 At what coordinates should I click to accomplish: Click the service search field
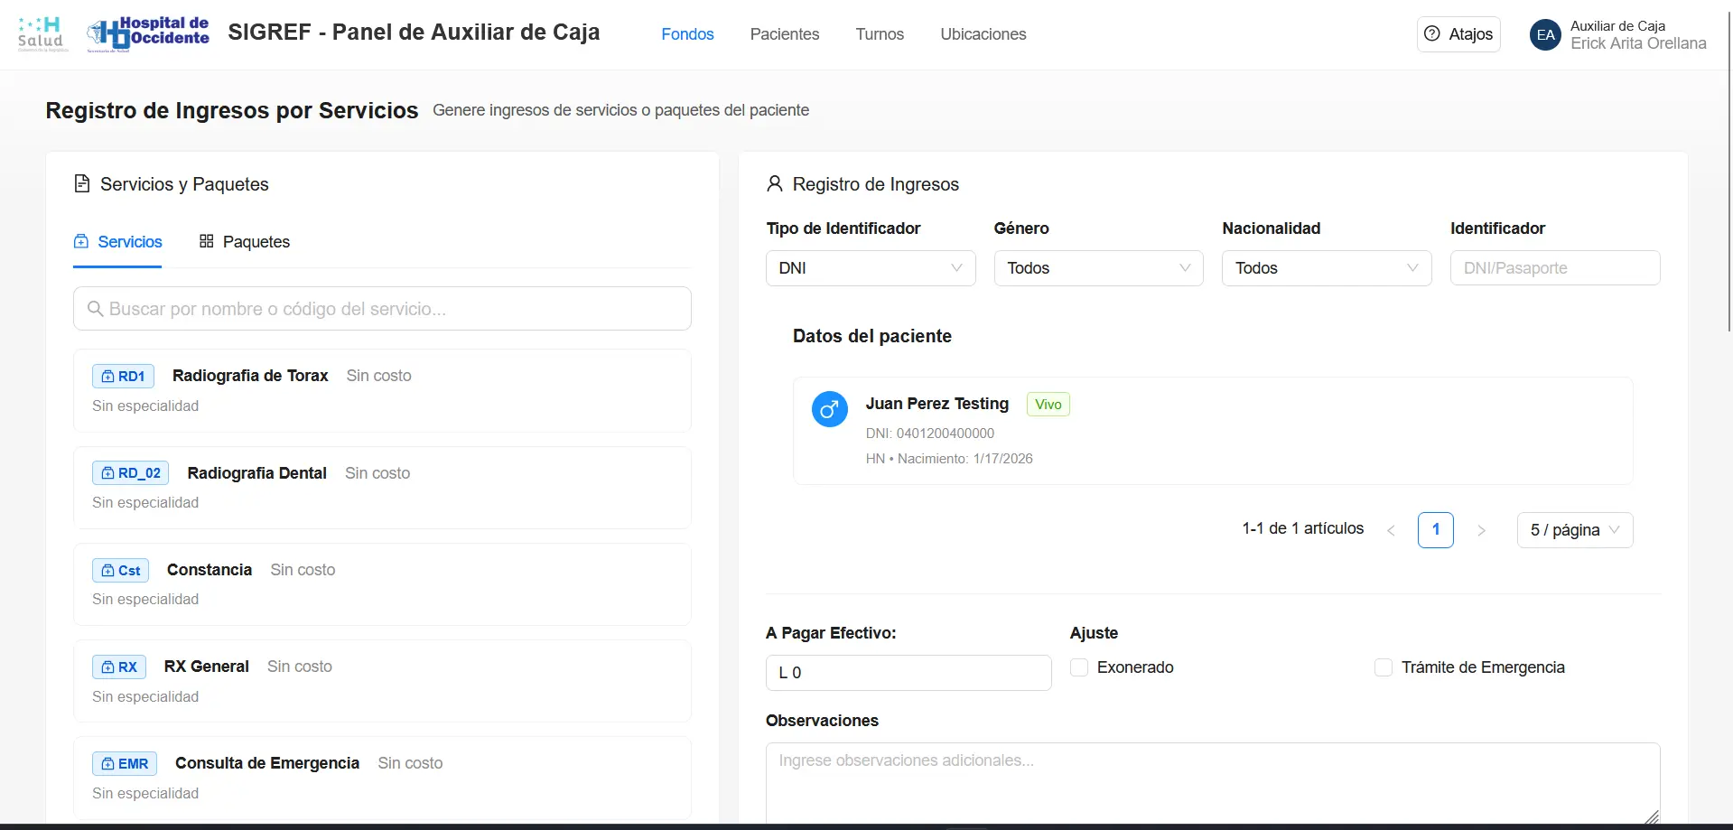(x=382, y=309)
